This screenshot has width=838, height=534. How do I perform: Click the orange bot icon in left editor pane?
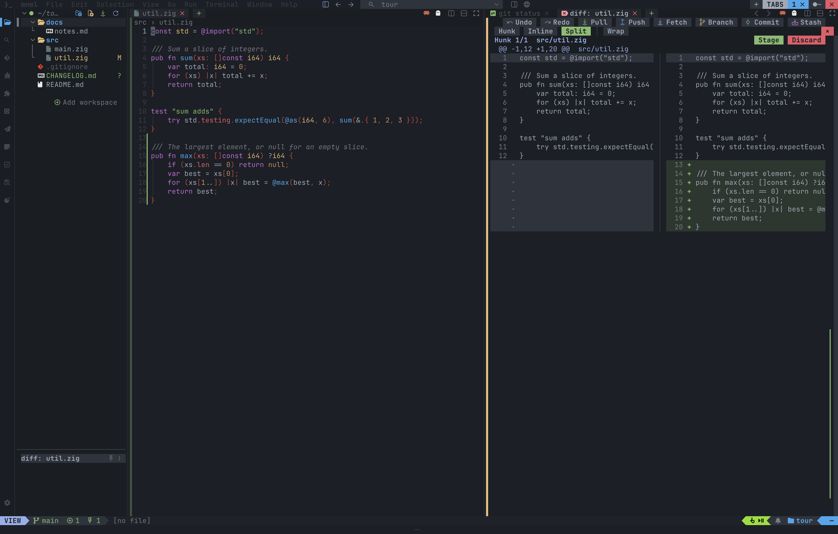(426, 13)
